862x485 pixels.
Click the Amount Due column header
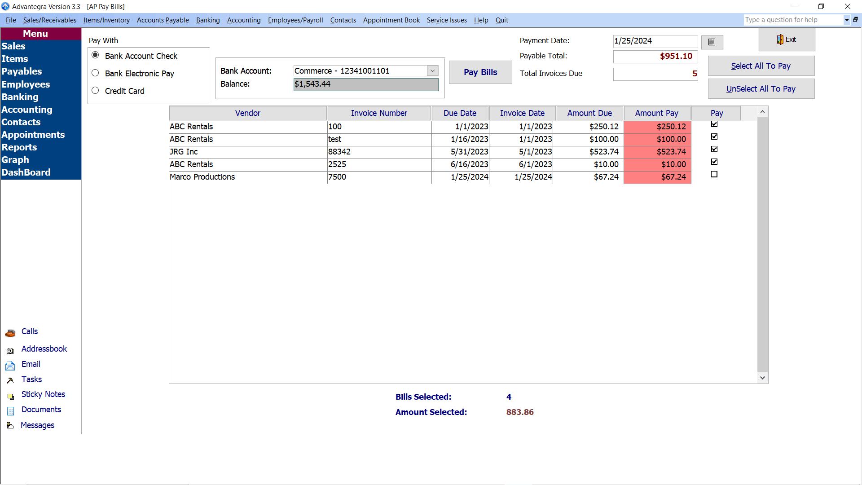coord(589,113)
